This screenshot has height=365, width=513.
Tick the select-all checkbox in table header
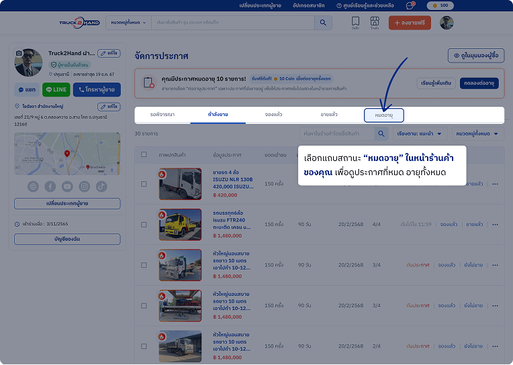[x=144, y=155]
